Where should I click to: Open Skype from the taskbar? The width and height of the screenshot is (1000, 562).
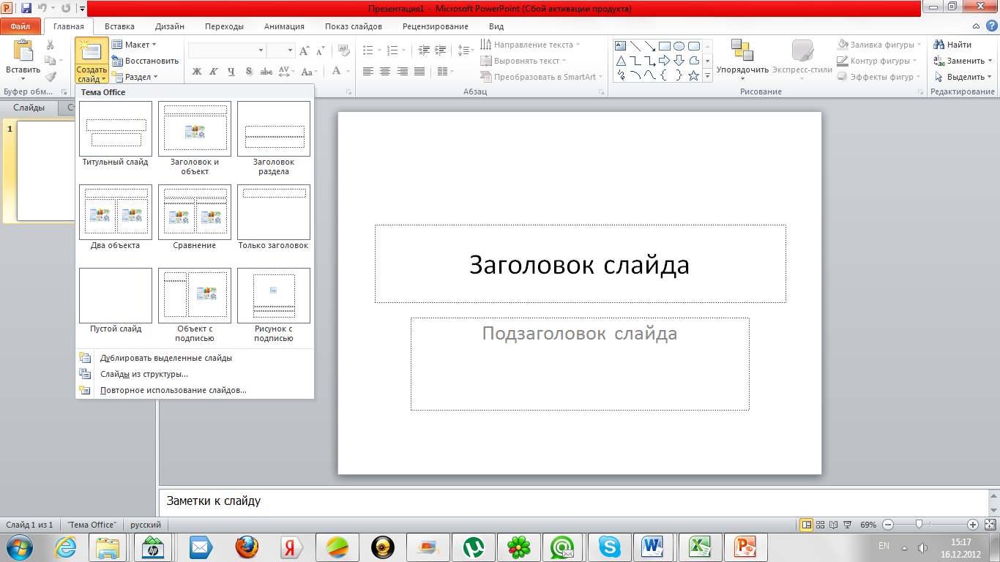tap(609, 547)
